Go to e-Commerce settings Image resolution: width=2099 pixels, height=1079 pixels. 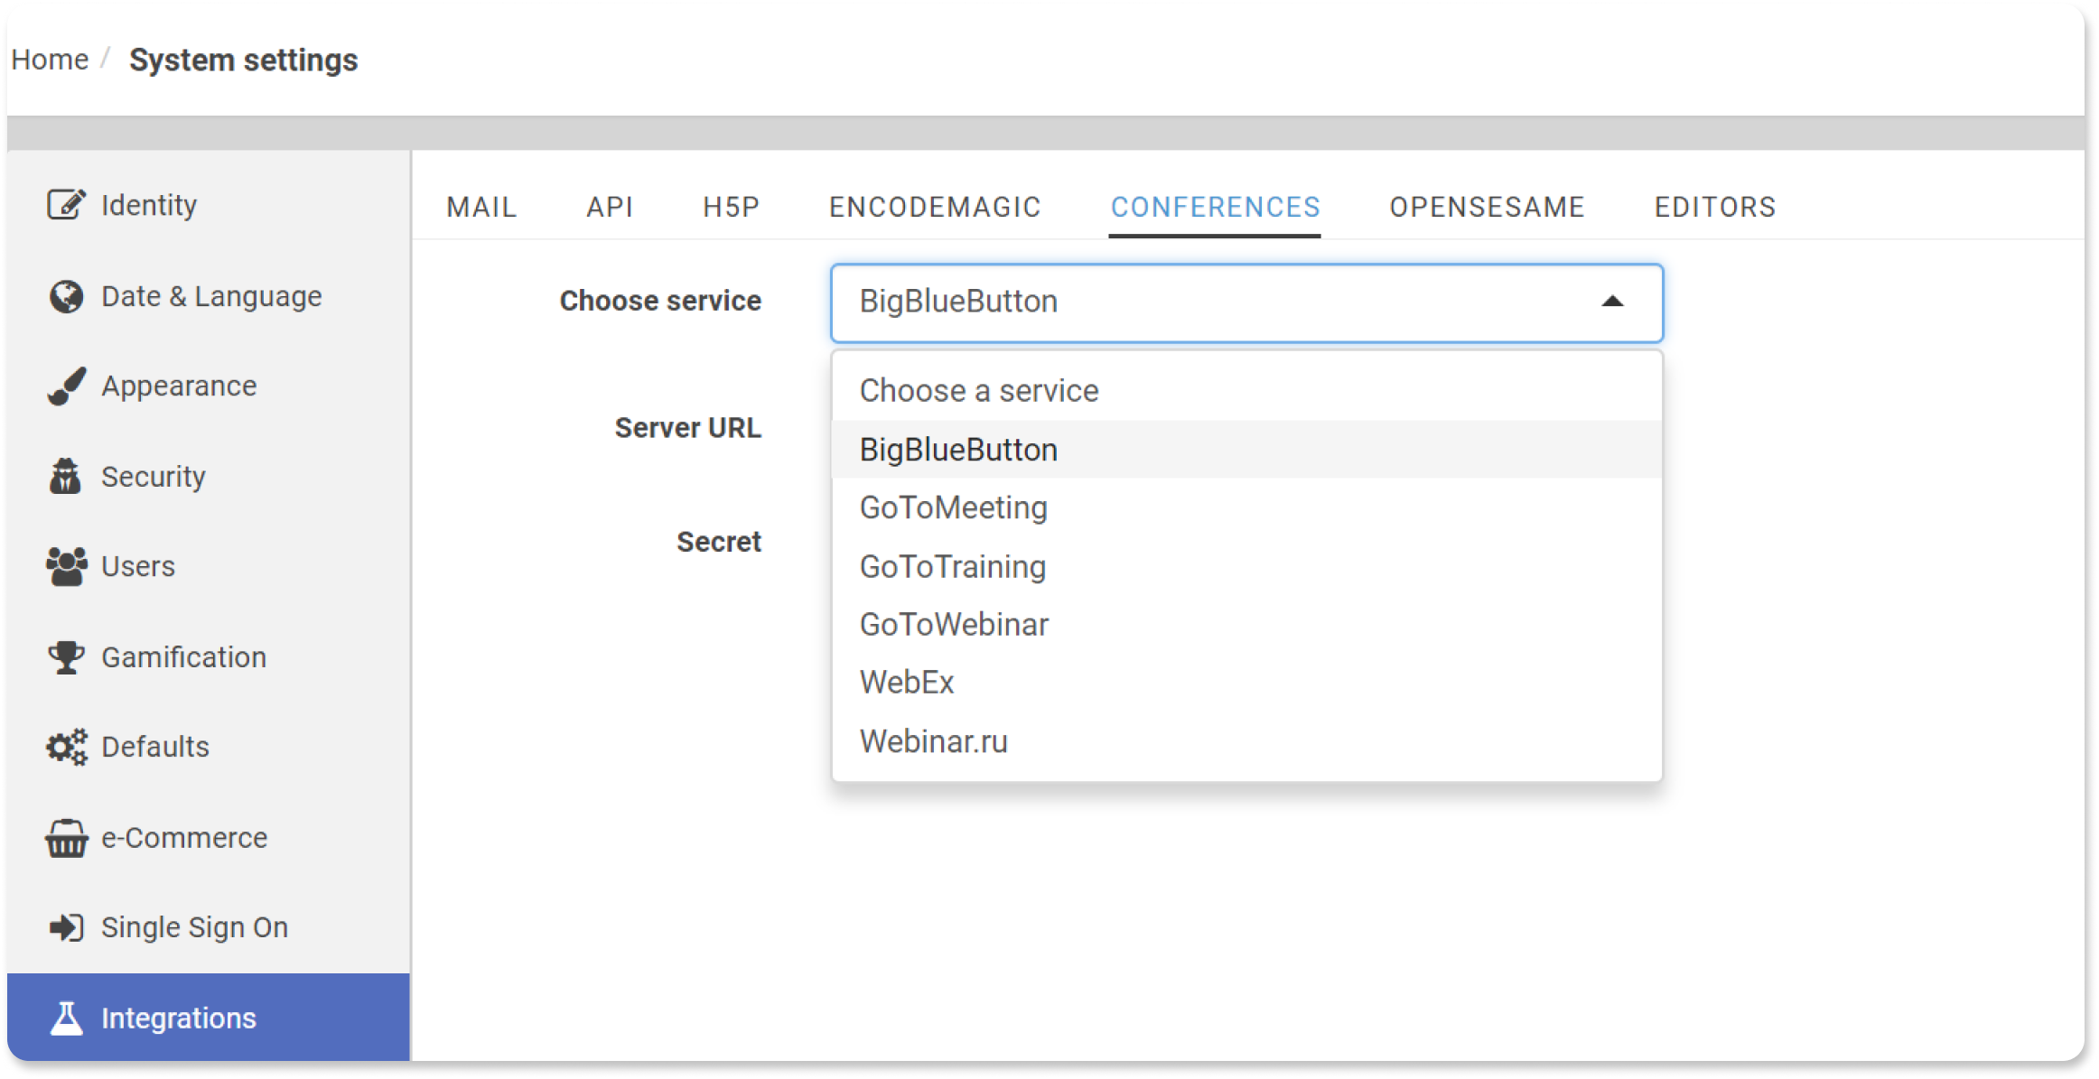coord(209,837)
